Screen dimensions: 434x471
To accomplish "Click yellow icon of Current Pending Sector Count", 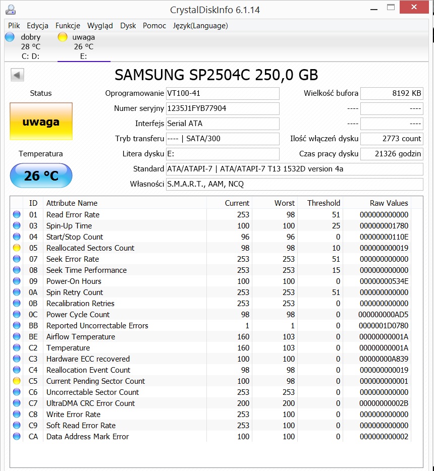I will pos(17,381).
